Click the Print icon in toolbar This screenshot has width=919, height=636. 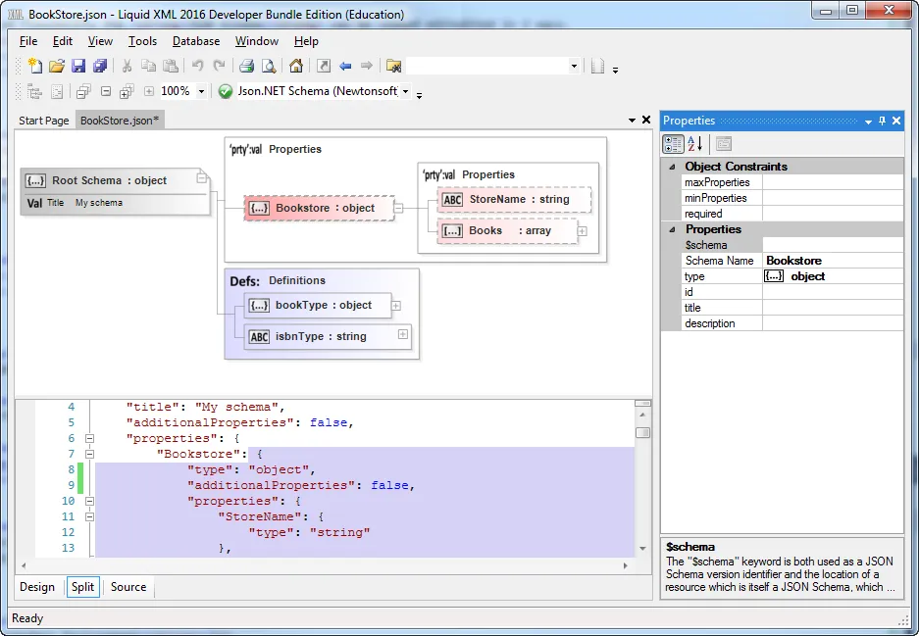pos(247,67)
